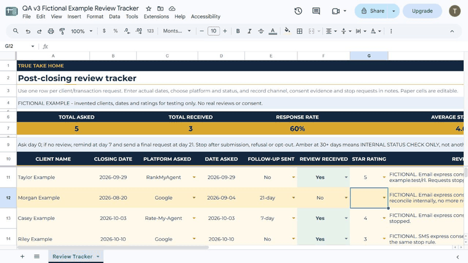The height and width of the screenshot is (263, 468).
Task: Toggle italic formatting
Action: (x=249, y=31)
